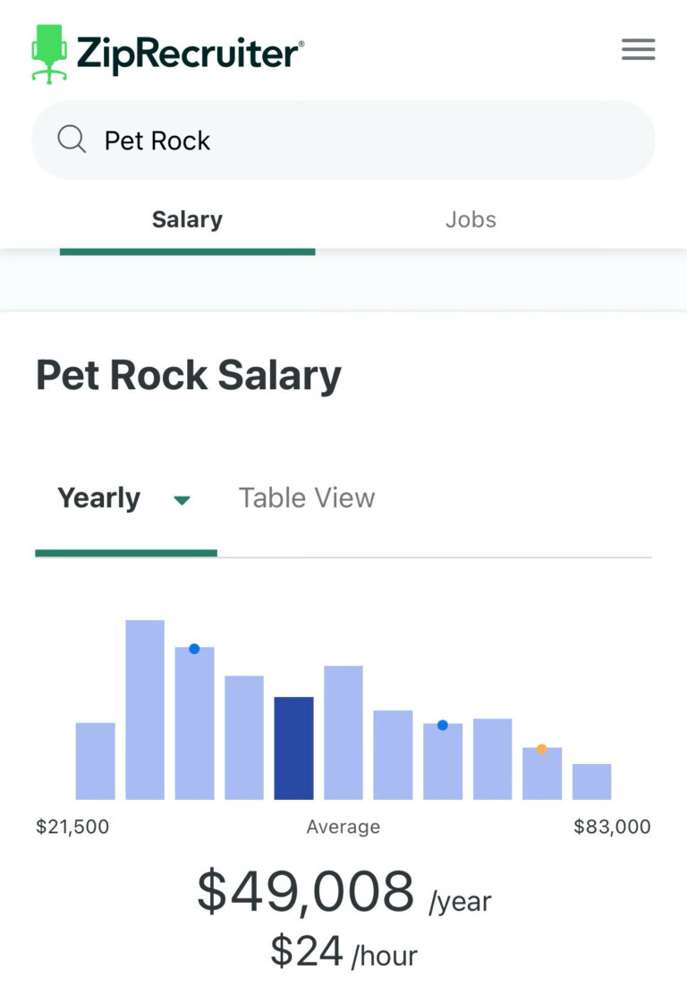Click the $24 per hour figure
This screenshot has width=687, height=1003.
click(x=307, y=951)
